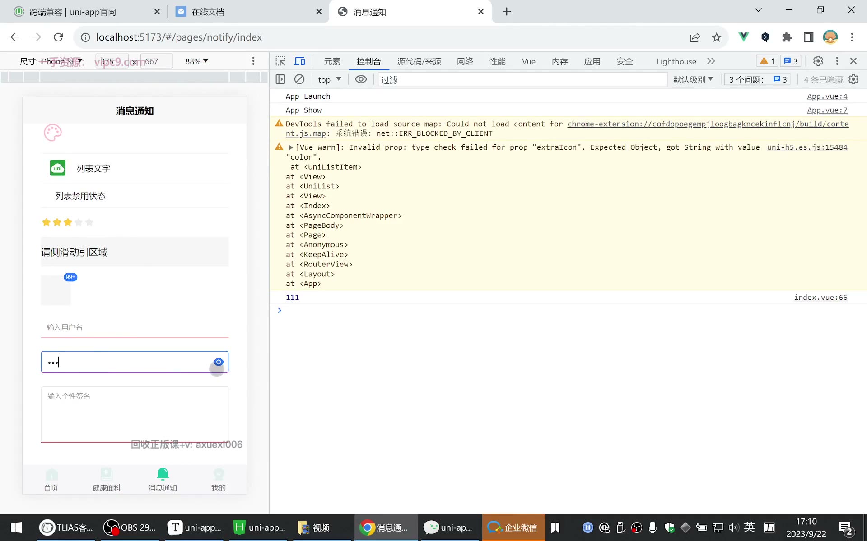
Task: Reload the page with refresh icon
Action: pos(58,37)
